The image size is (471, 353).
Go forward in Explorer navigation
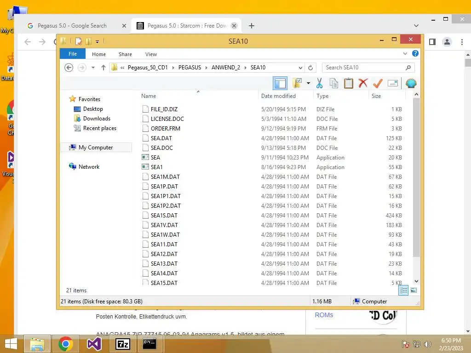tap(82, 68)
